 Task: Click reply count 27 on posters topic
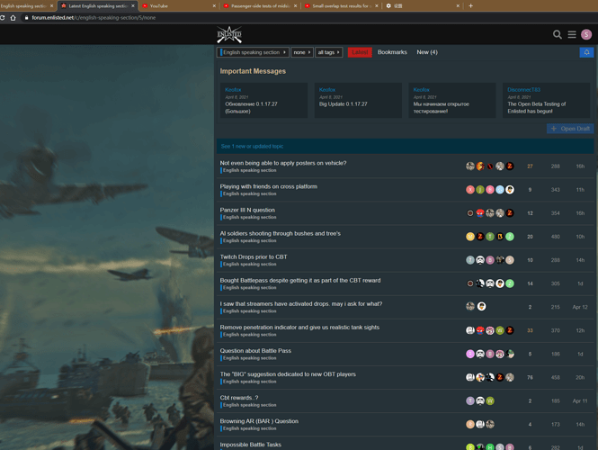coord(530,166)
